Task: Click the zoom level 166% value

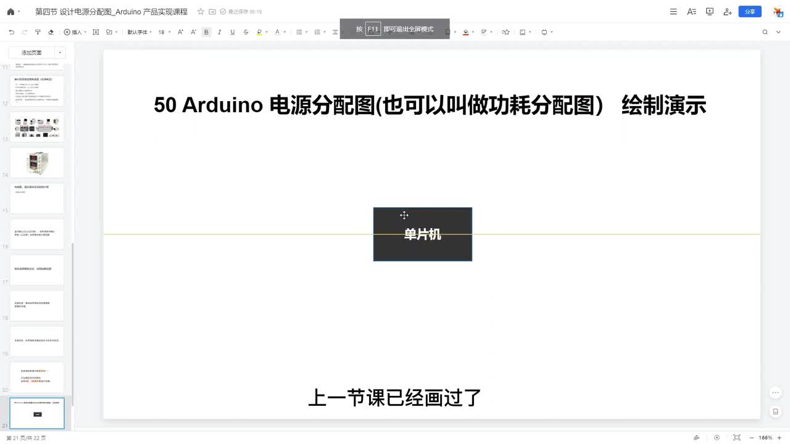Action: [765, 438]
